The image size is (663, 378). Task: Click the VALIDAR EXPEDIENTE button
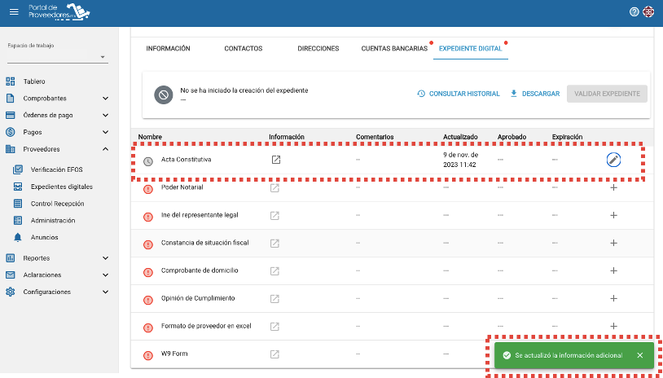(x=607, y=94)
